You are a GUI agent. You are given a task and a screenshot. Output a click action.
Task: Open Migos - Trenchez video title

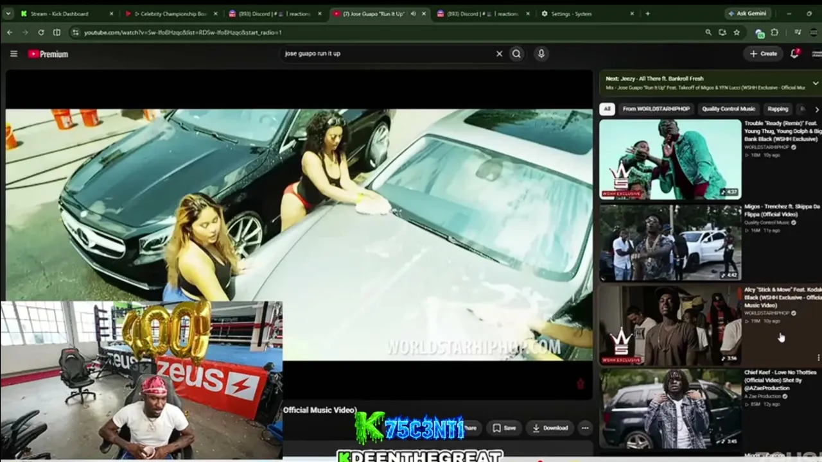[x=782, y=210]
